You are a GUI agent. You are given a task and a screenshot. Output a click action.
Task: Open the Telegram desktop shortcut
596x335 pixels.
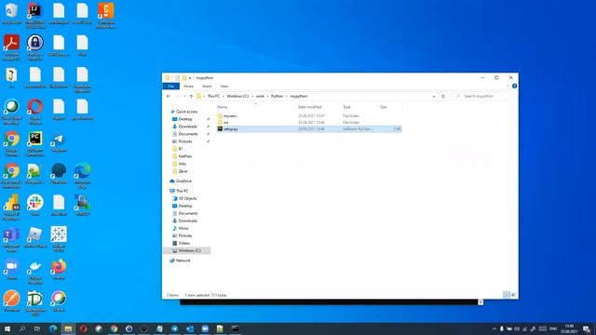pos(59,140)
